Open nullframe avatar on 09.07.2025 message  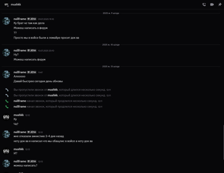tap(6, 21)
